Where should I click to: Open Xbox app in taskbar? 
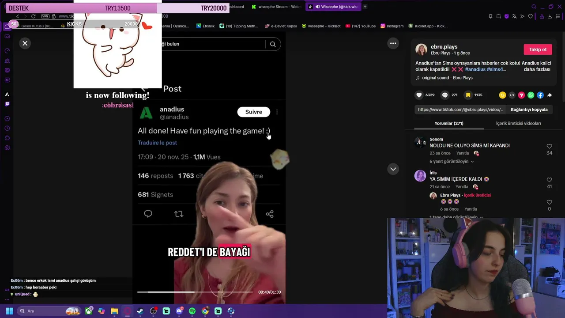[x=89, y=311]
